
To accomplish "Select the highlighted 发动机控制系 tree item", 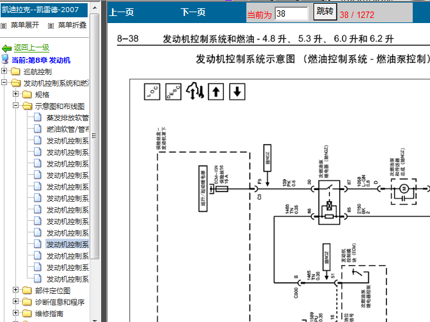I will pyautogui.click(x=67, y=245).
